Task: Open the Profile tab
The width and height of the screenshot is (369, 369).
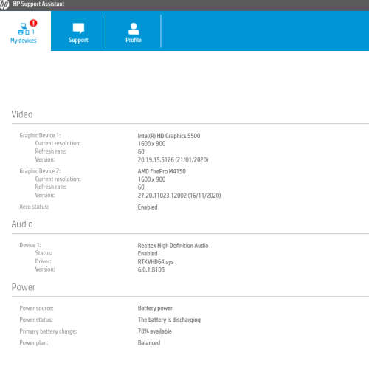Action: [134, 31]
